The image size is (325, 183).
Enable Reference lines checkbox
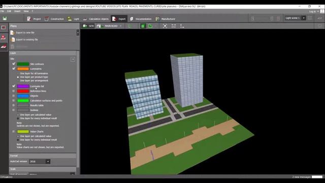14,91
